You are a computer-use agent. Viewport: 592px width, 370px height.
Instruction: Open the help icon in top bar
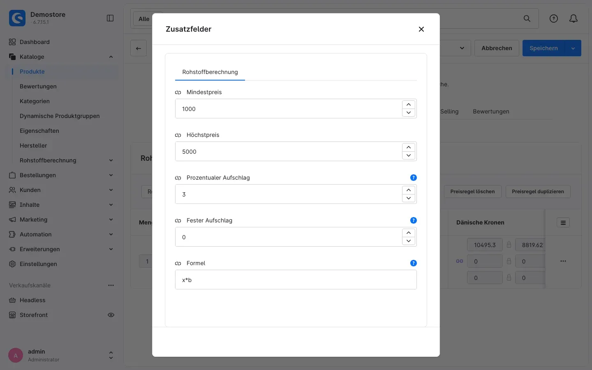click(x=554, y=18)
